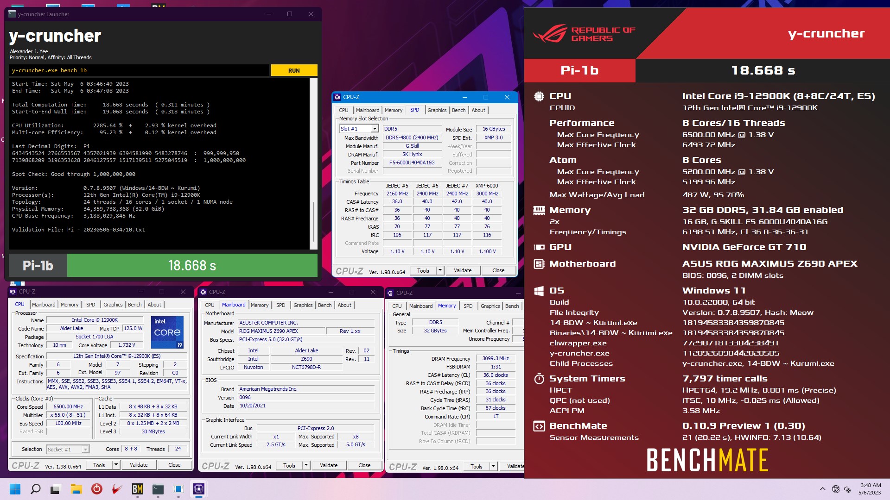Screen dimensions: 890x500
Task: Click the Max Bandwidth DDR5-4800 value
Action: 412,138
